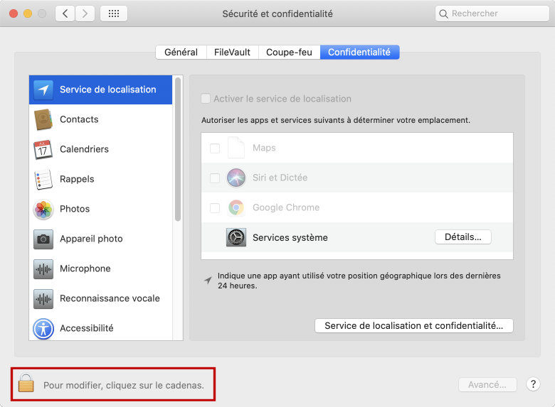This screenshot has height=407, width=555.
Task: Click the Reconnaissance vocale waveform icon
Action: (43, 298)
